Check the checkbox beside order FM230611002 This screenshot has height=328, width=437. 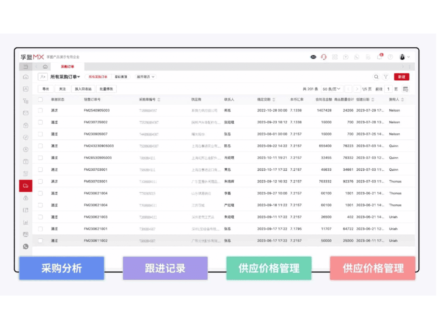[x=40, y=240]
